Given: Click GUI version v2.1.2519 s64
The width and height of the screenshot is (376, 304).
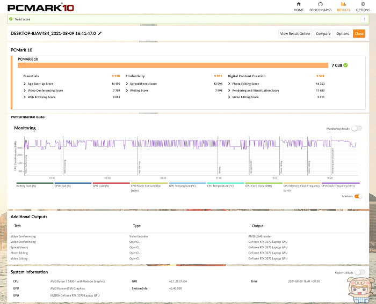Looking at the screenshot, I should 178,281.
